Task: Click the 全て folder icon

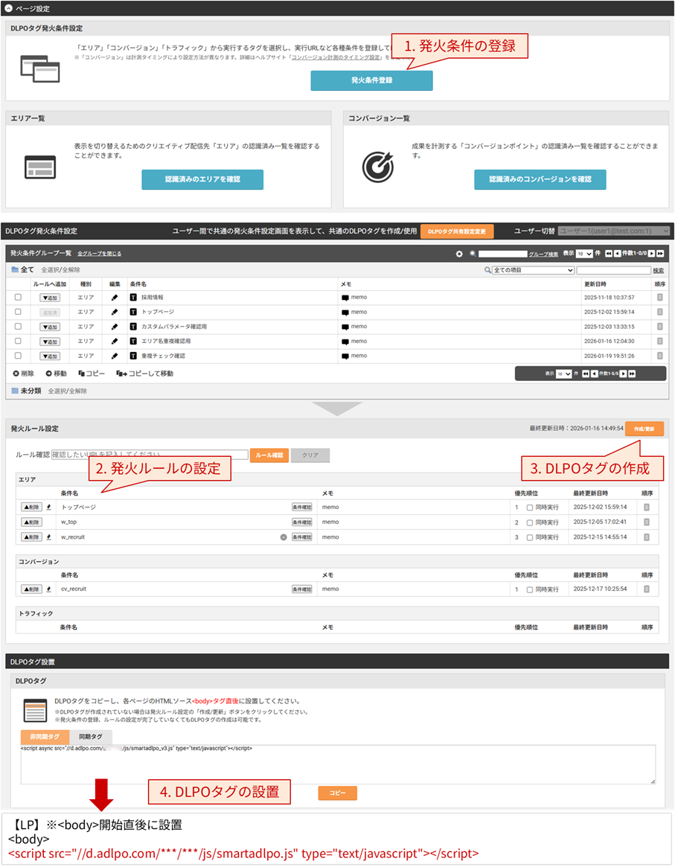Action: tap(15, 270)
